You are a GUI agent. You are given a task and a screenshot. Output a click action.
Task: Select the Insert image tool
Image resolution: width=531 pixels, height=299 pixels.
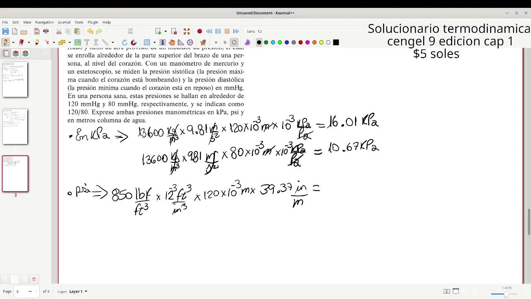pyautogui.click(x=78, y=42)
